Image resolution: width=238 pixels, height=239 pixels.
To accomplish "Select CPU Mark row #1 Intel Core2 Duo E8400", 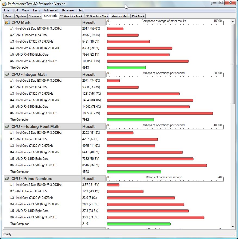I will (x=36, y=28).
